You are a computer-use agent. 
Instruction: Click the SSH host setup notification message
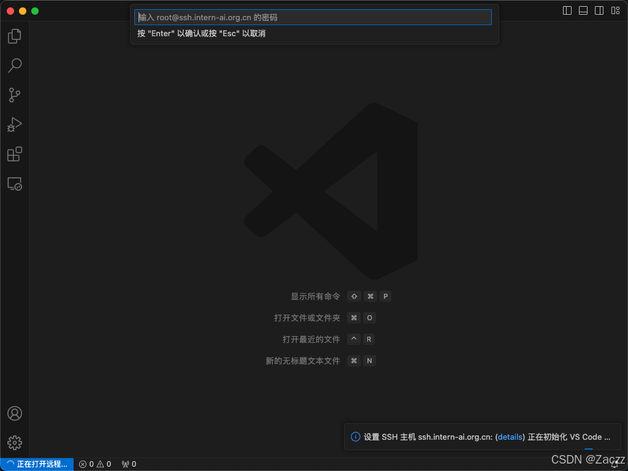(487, 437)
